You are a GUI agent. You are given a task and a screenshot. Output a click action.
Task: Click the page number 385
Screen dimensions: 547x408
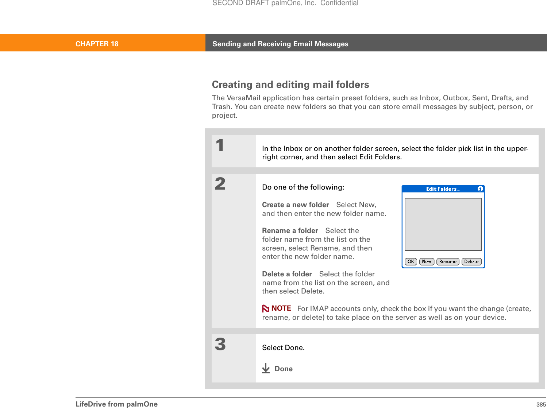point(541,404)
